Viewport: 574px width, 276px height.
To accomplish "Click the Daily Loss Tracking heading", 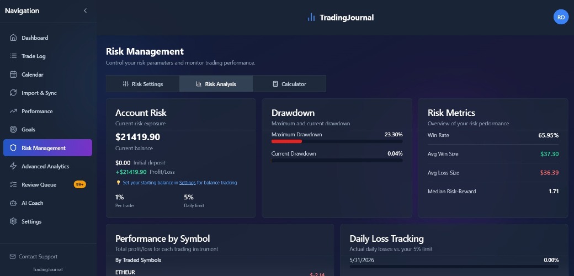I will (x=386, y=238).
